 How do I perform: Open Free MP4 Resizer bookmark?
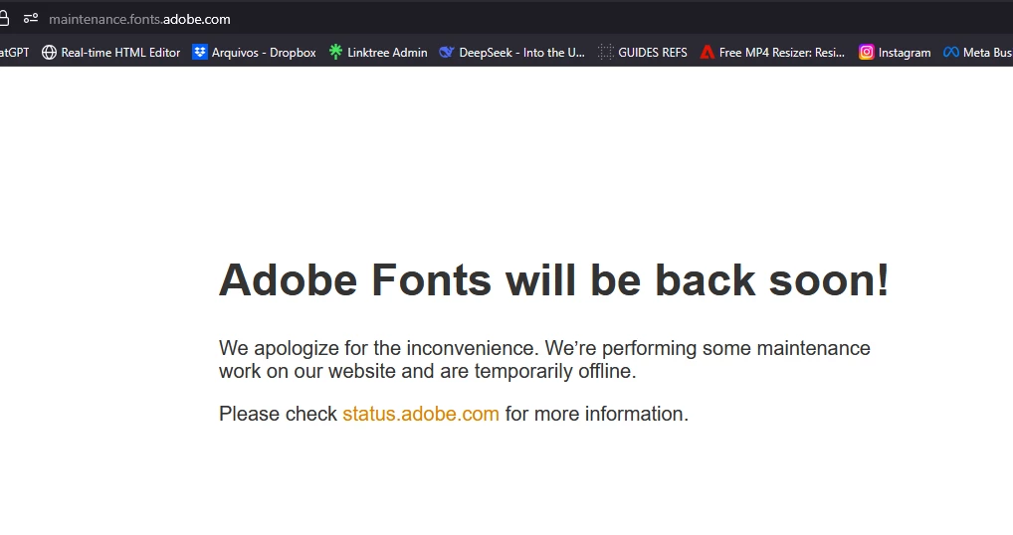point(772,53)
